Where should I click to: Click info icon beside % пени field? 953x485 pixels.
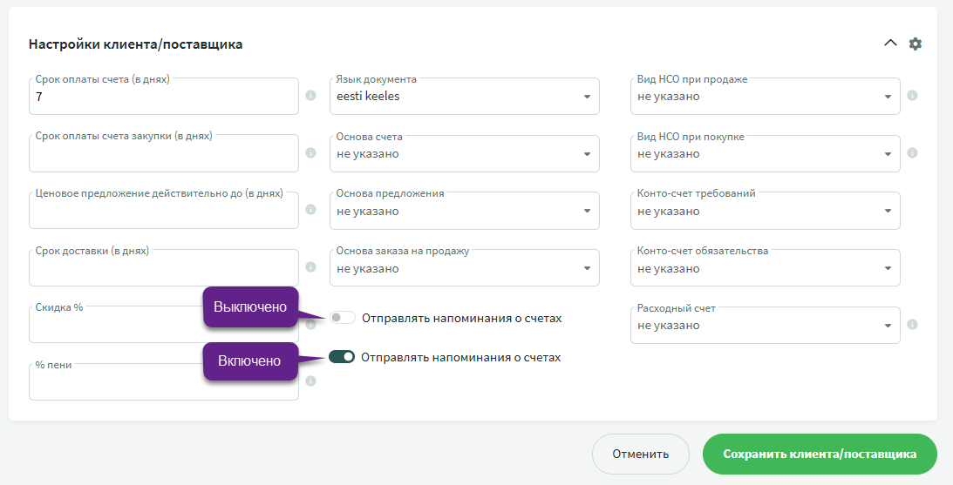[x=310, y=381]
